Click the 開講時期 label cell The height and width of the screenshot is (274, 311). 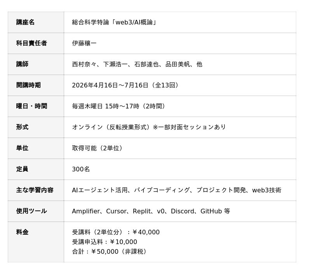pos(36,85)
